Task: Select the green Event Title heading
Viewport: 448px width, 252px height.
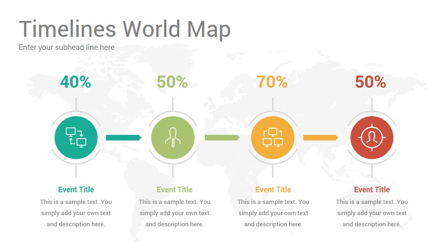Action: coord(175,189)
